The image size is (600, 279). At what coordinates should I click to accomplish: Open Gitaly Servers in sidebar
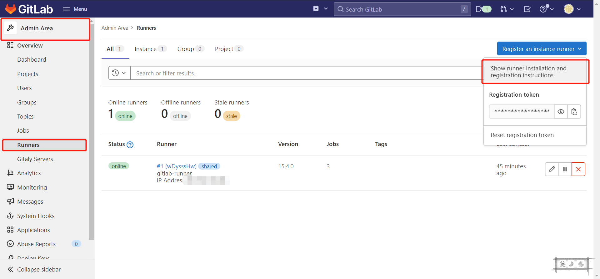(x=35, y=159)
